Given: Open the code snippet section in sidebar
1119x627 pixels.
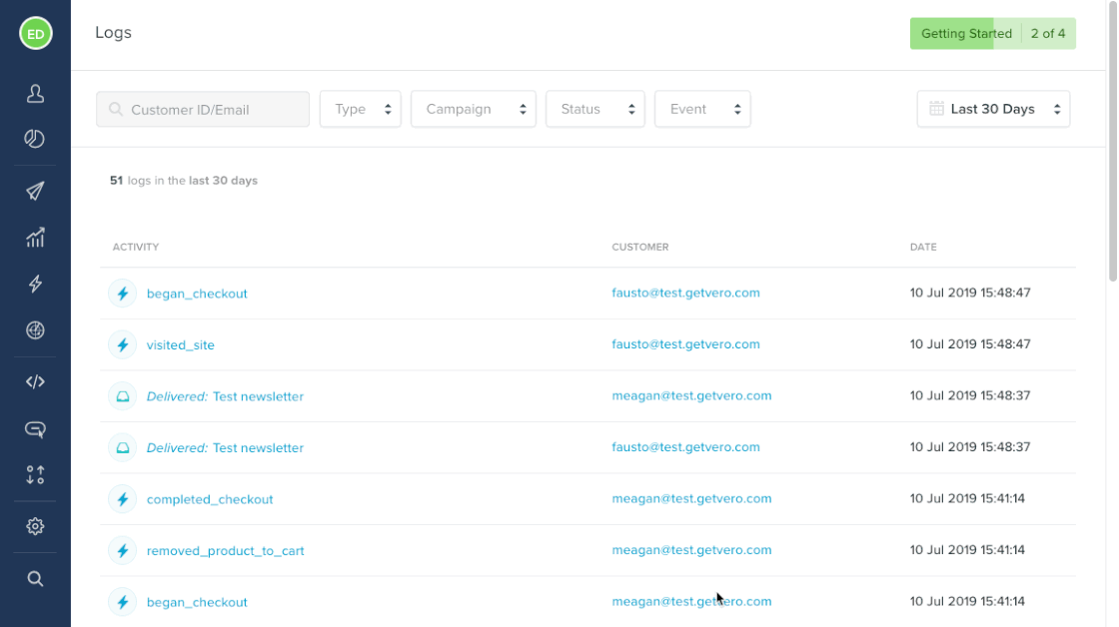Looking at the screenshot, I should click(35, 380).
